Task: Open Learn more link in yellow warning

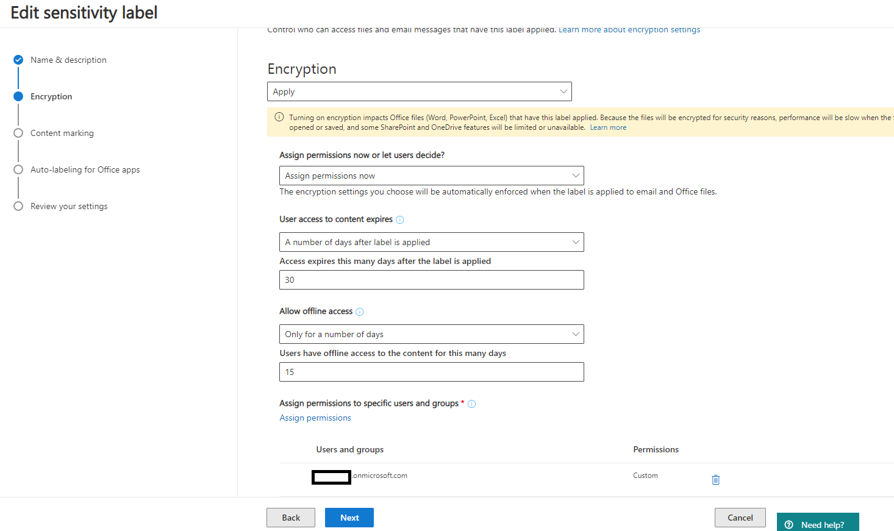Action: click(608, 127)
